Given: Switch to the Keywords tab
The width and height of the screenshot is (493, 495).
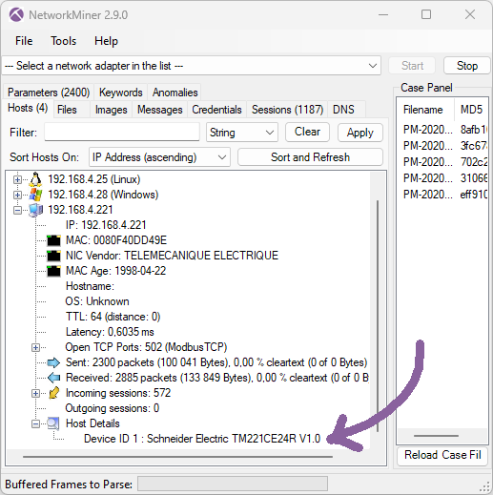Looking at the screenshot, I should [x=121, y=93].
